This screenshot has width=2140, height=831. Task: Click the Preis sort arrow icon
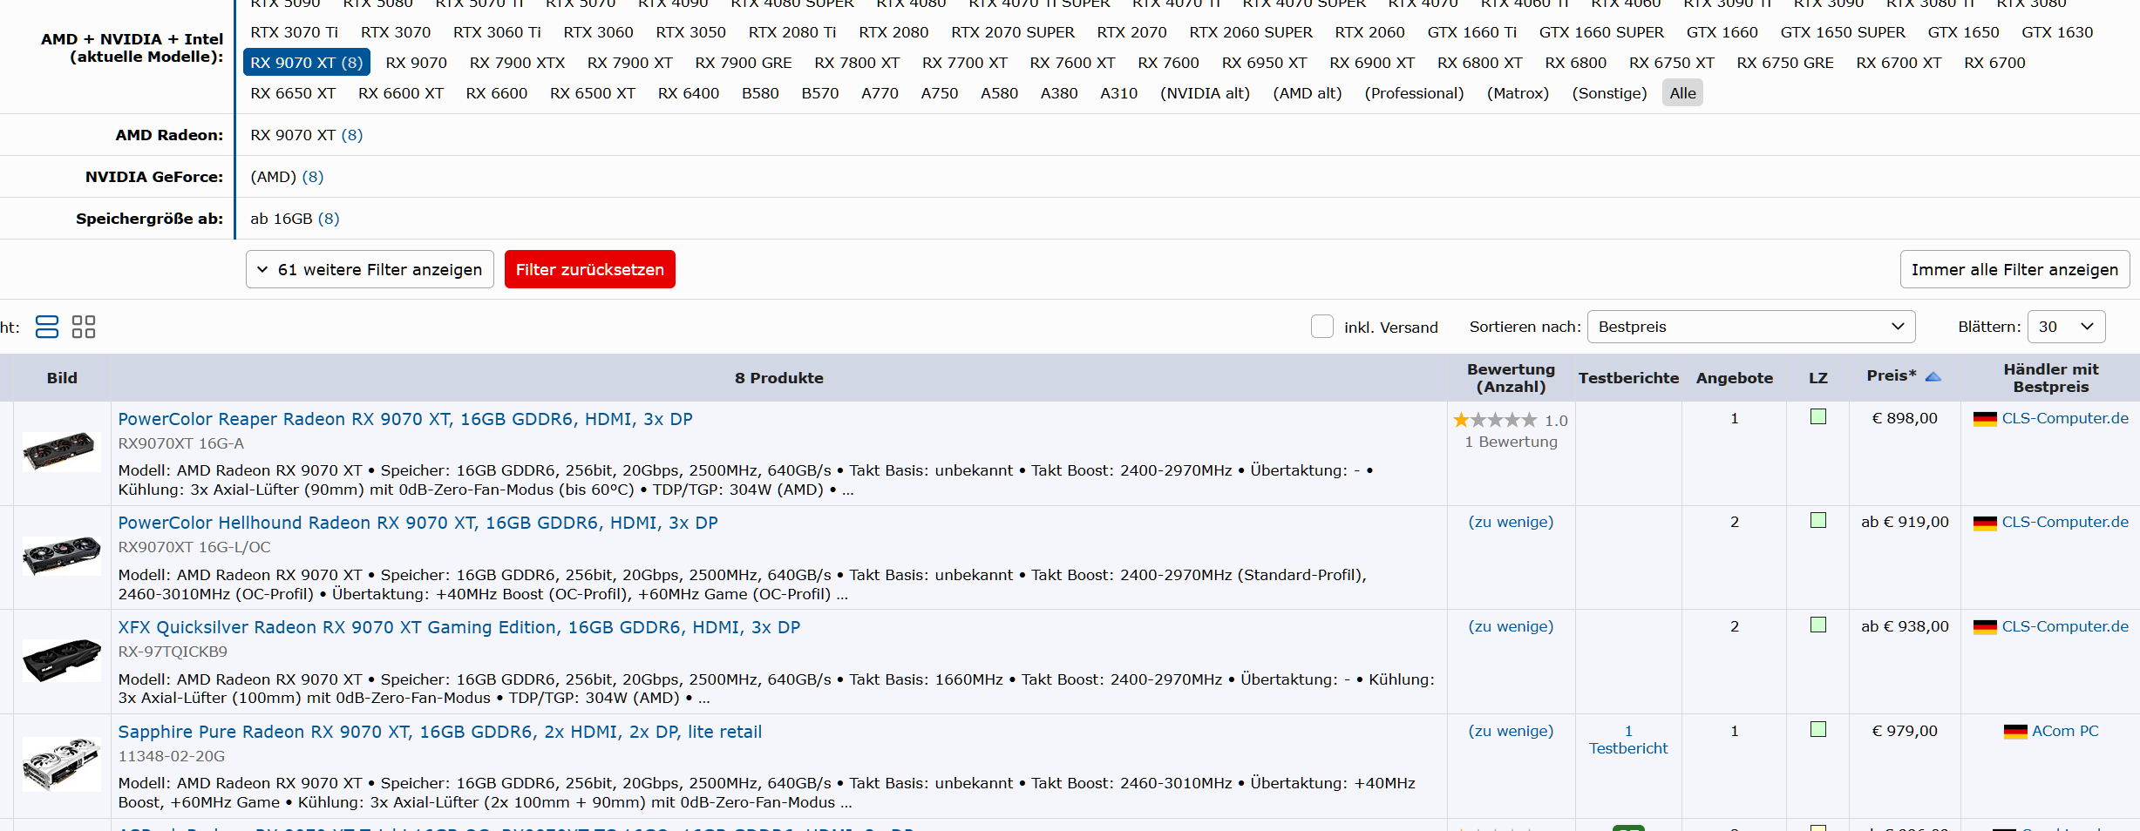(1933, 376)
